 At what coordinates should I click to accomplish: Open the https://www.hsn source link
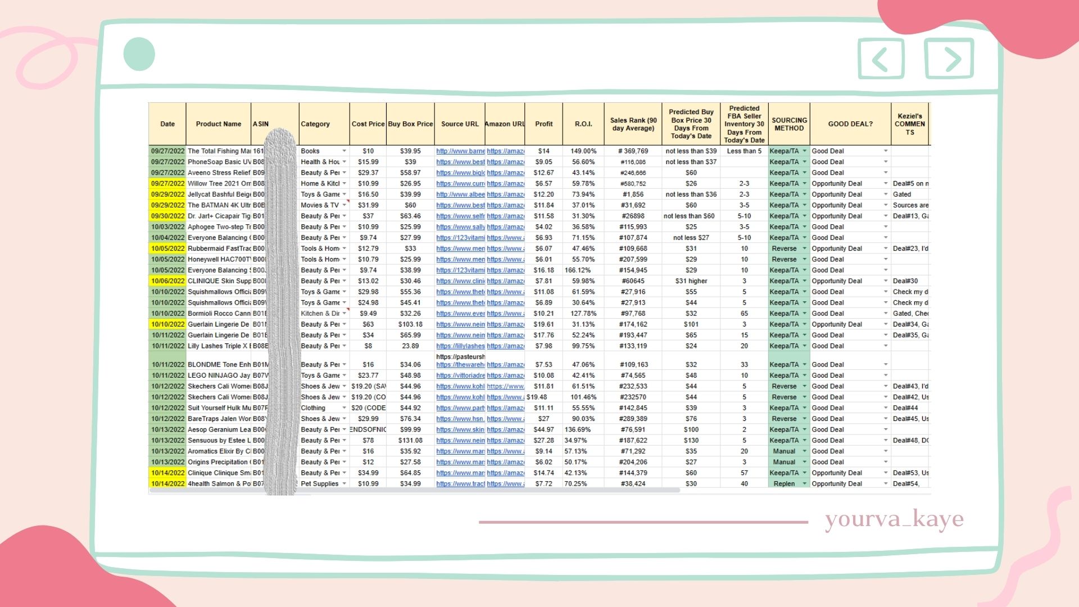tap(460, 419)
